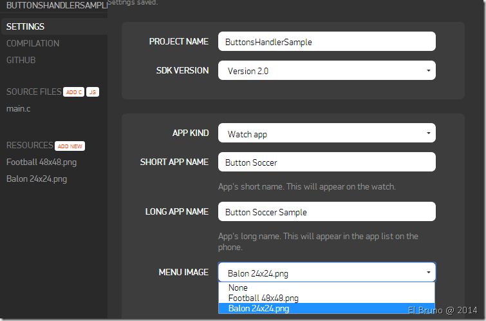Open Football 48x48.png resource in the sidebar
Viewport: 486px width, 321px height.
(x=41, y=162)
